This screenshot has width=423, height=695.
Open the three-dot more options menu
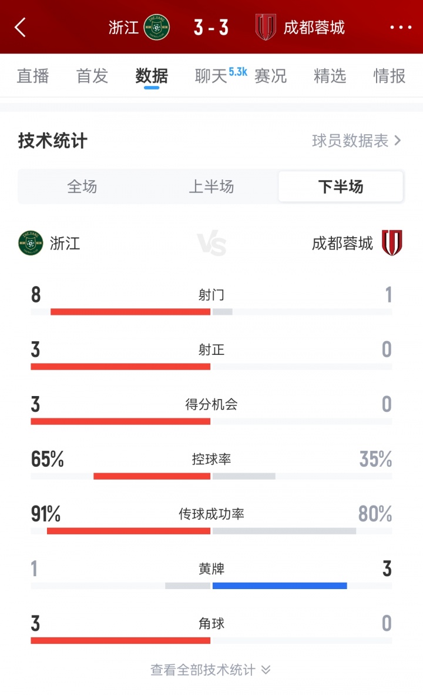point(401,27)
